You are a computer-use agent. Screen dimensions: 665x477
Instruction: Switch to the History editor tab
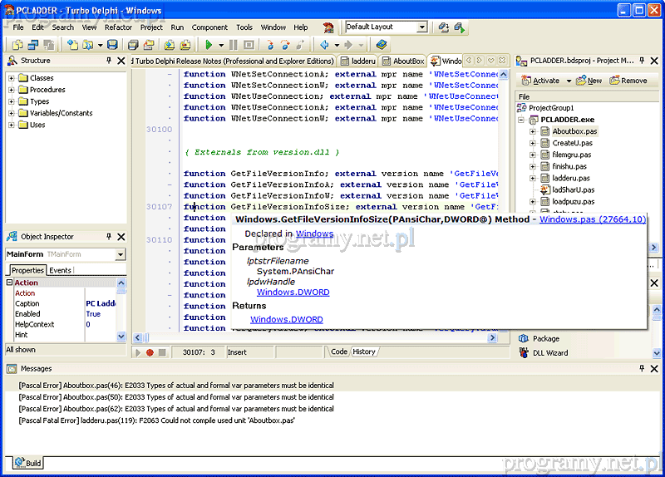(x=364, y=352)
